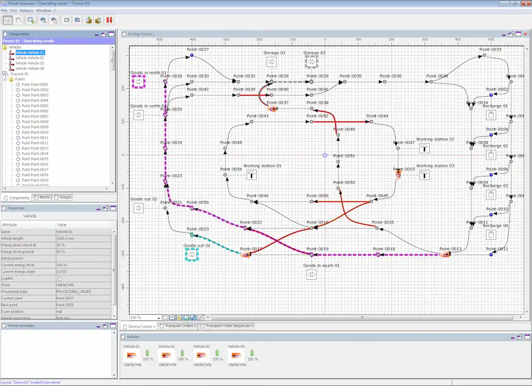Collapse the Points folder in tree
Image resolution: width=532 pixels, height=386 pixels.
(6, 79)
